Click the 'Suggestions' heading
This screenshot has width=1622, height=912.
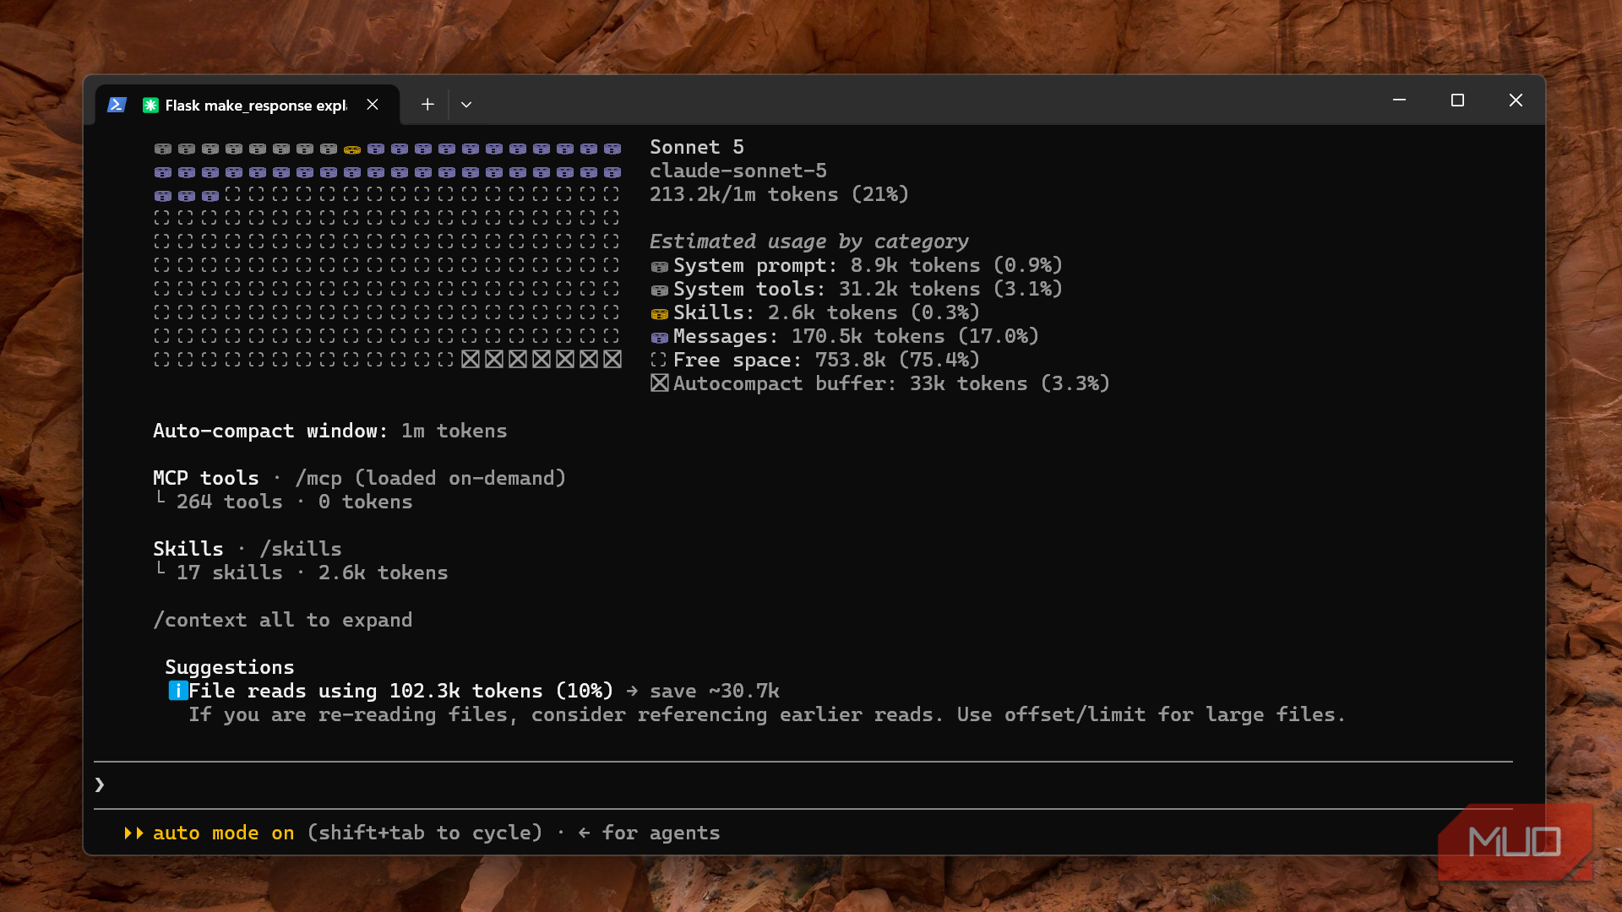point(230,667)
